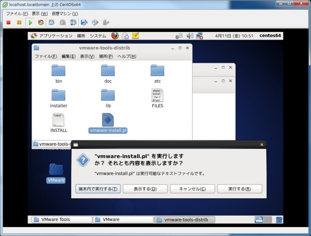Click the 実行する(R) button

[239, 189]
